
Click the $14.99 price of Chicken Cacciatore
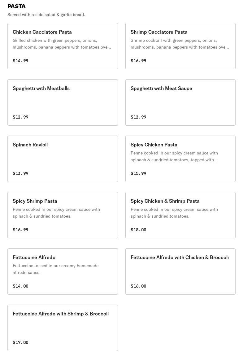click(x=20, y=61)
